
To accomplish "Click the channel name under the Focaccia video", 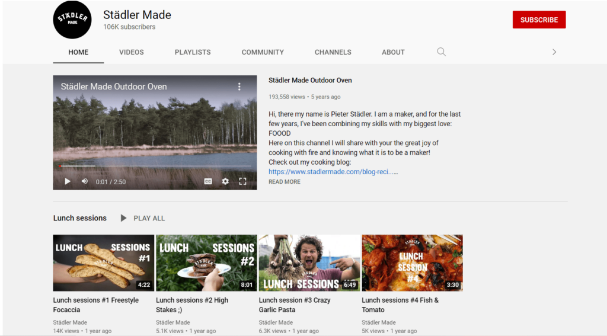I will coord(70,322).
